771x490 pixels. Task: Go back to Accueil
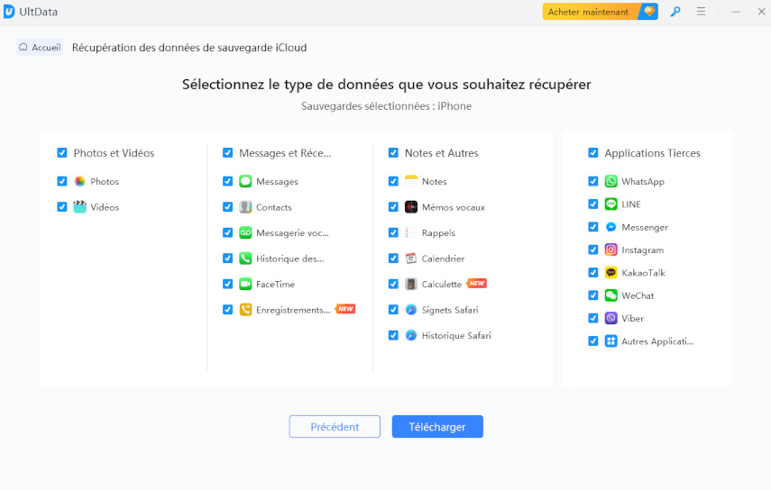pos(40,47)
